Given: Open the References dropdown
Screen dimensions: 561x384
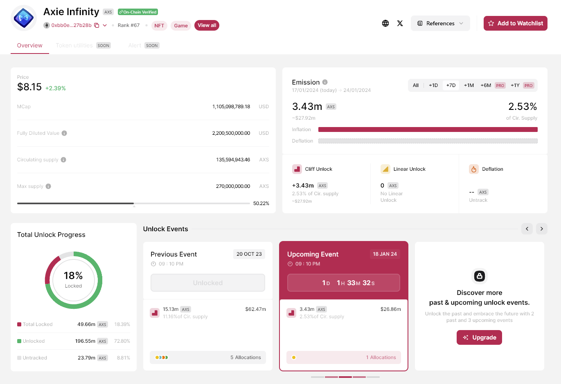Looking at the screenshot, I should (440, 23).
